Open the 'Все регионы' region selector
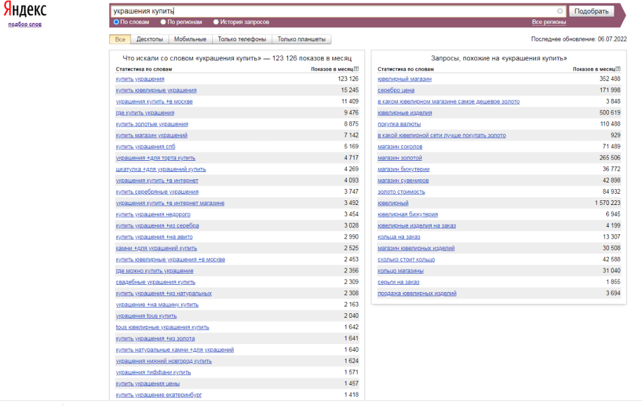Image resolution: width=642 pixels, height=406 pixels. click(x=548, y=22)
